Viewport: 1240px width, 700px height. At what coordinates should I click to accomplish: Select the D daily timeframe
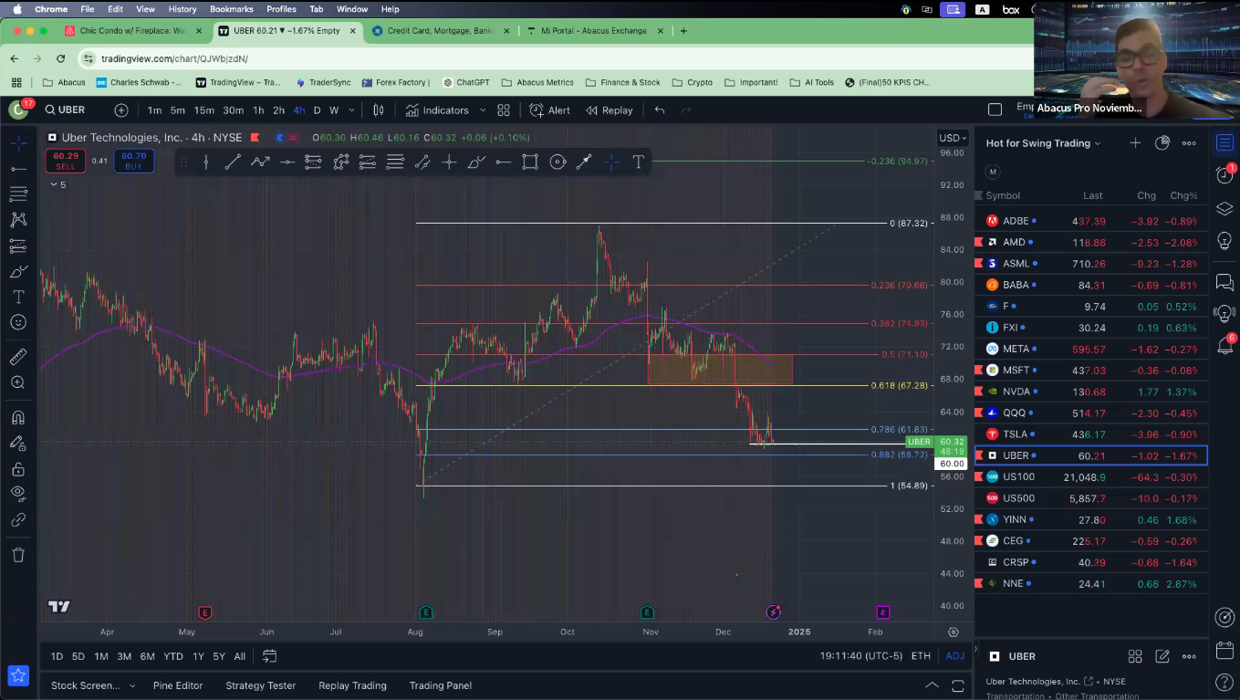317,110
